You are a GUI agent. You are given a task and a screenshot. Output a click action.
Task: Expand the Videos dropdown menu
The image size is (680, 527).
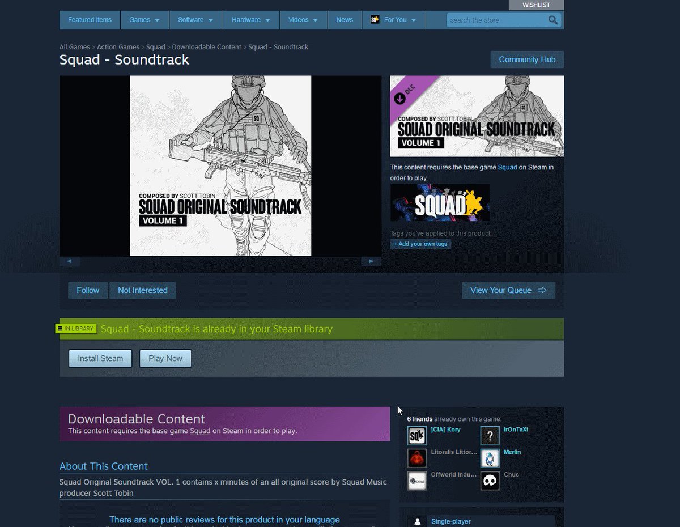[303, 20]
